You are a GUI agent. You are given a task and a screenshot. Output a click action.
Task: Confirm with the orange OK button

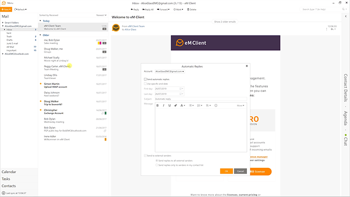227,171
